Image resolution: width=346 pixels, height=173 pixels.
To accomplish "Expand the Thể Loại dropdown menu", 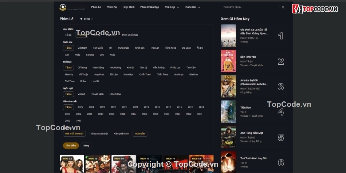I will [172, 7].
